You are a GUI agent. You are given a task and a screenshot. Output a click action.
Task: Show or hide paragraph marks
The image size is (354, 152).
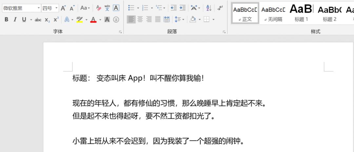click(x=220, y=8)
